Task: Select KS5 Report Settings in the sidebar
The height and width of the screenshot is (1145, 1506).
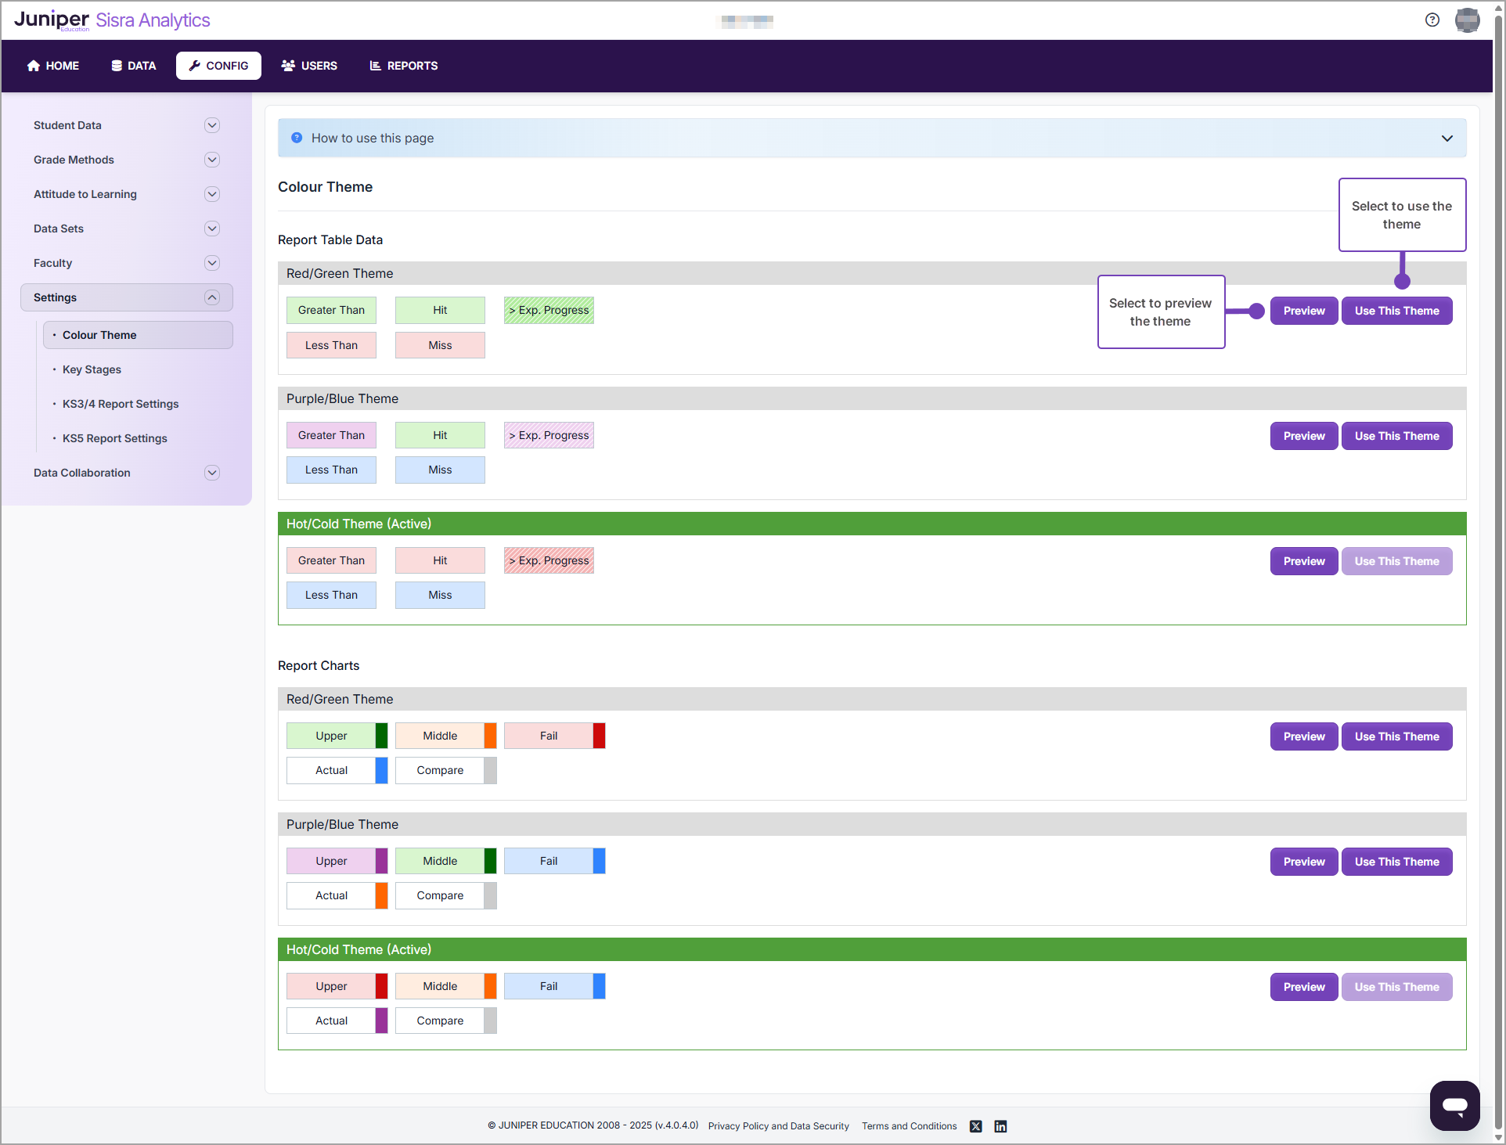Action: [x=114, y=437]
